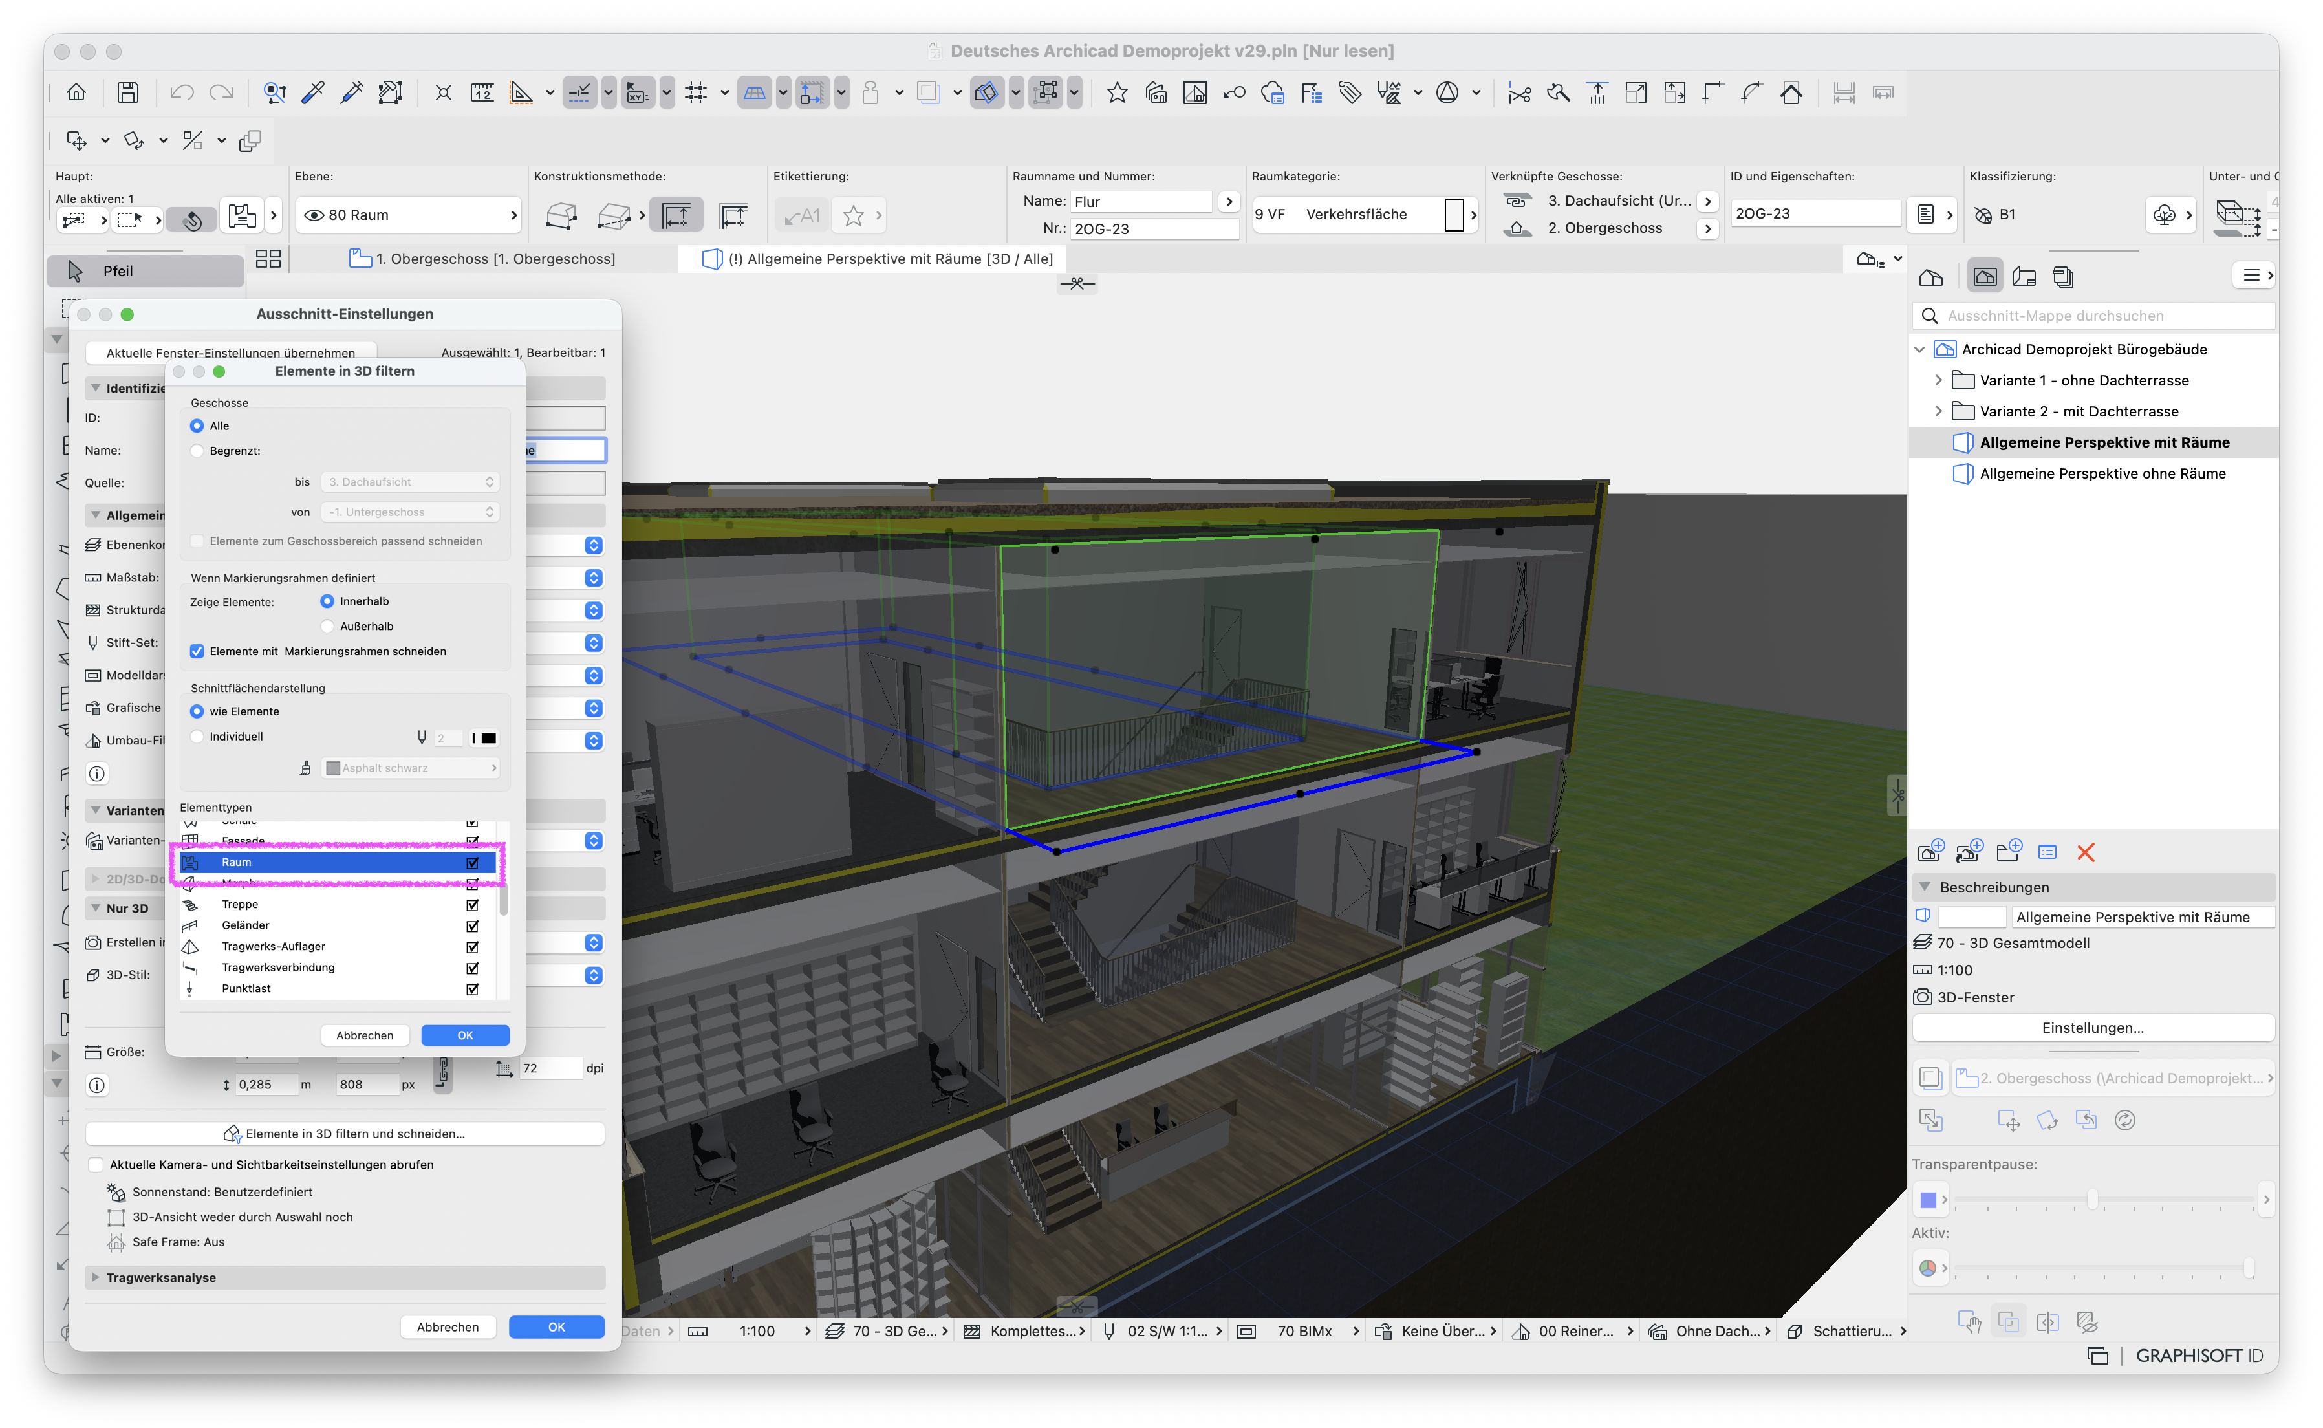Viewport: 2323px width, 1428px height.
Task: Open the Maßstab dropdown arrow
Action: point(593,578)
